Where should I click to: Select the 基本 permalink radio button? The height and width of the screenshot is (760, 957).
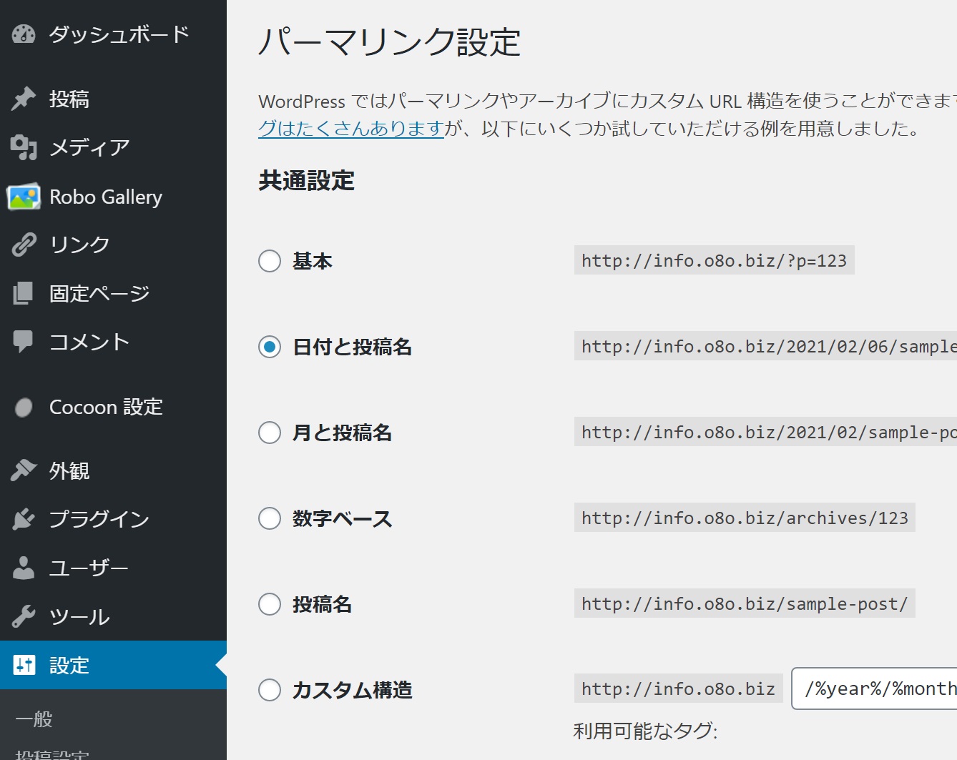[x=270, y=261]
